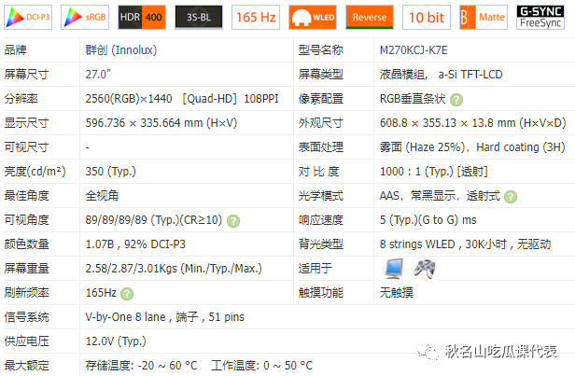Click the desktop monitor application icon
575x376 pixels.
coord(394,269)
